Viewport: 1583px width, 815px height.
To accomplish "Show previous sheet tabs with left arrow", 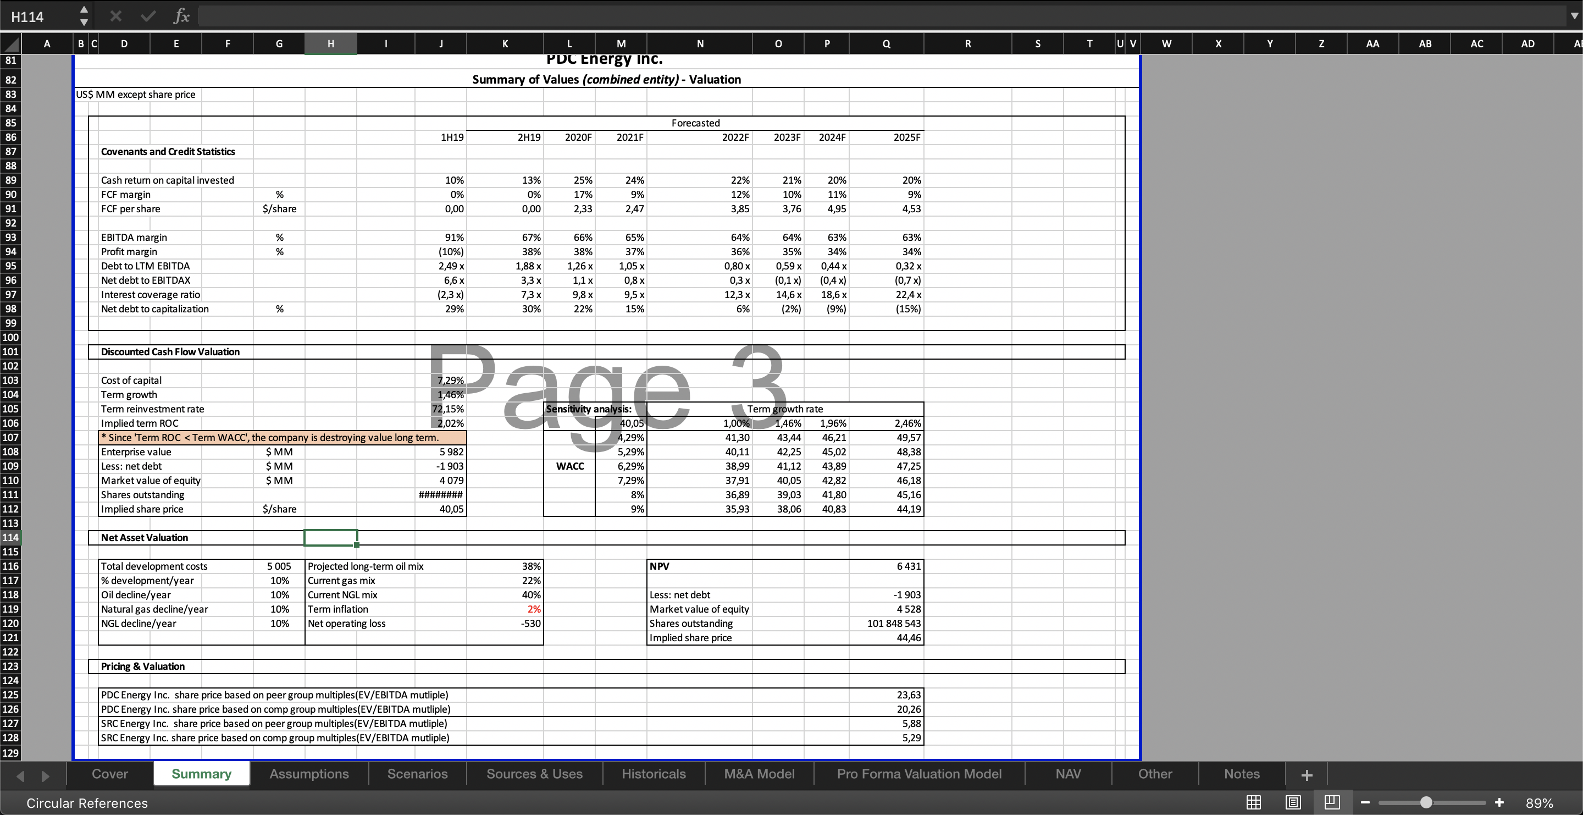I will (20, 775).
